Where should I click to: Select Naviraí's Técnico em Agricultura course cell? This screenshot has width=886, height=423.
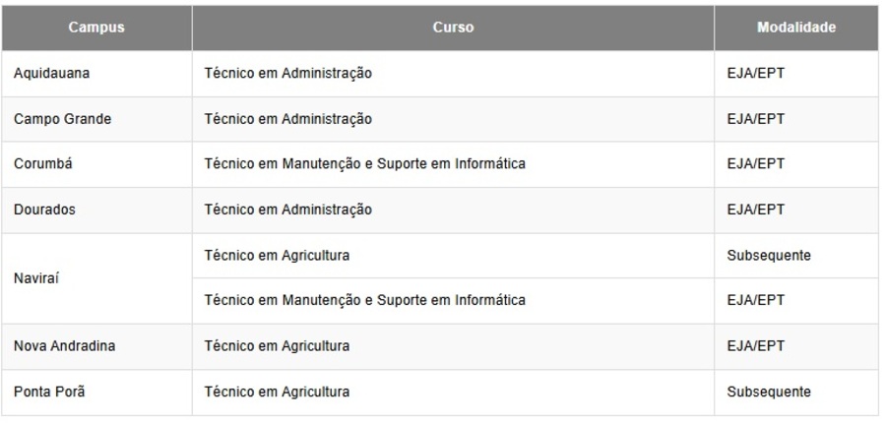pyautogui.click(x=277, y=256)
